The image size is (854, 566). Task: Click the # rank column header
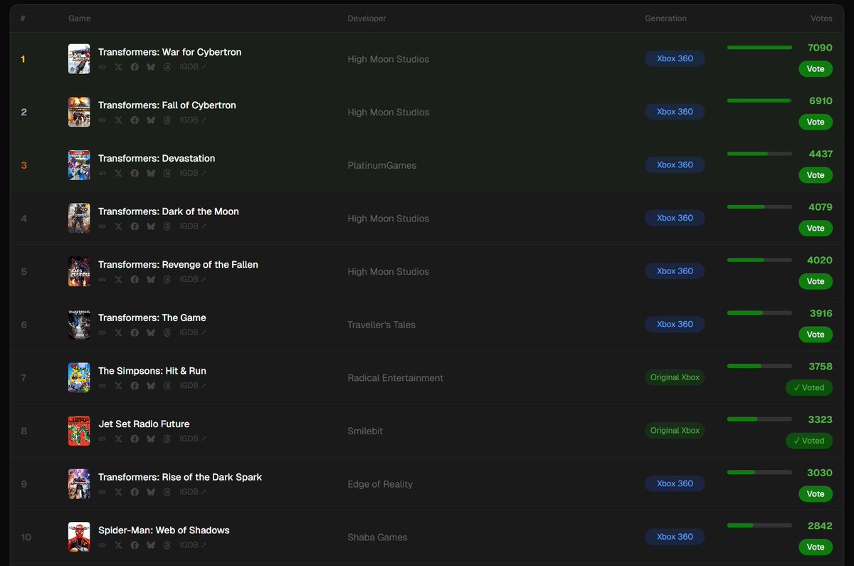click(x=23, y=19)
